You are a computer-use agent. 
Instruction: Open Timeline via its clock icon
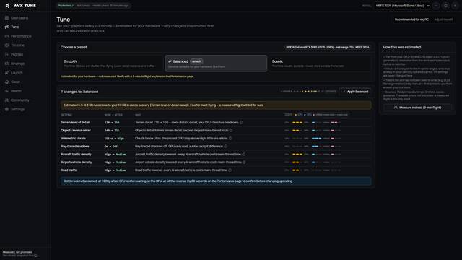6,45
